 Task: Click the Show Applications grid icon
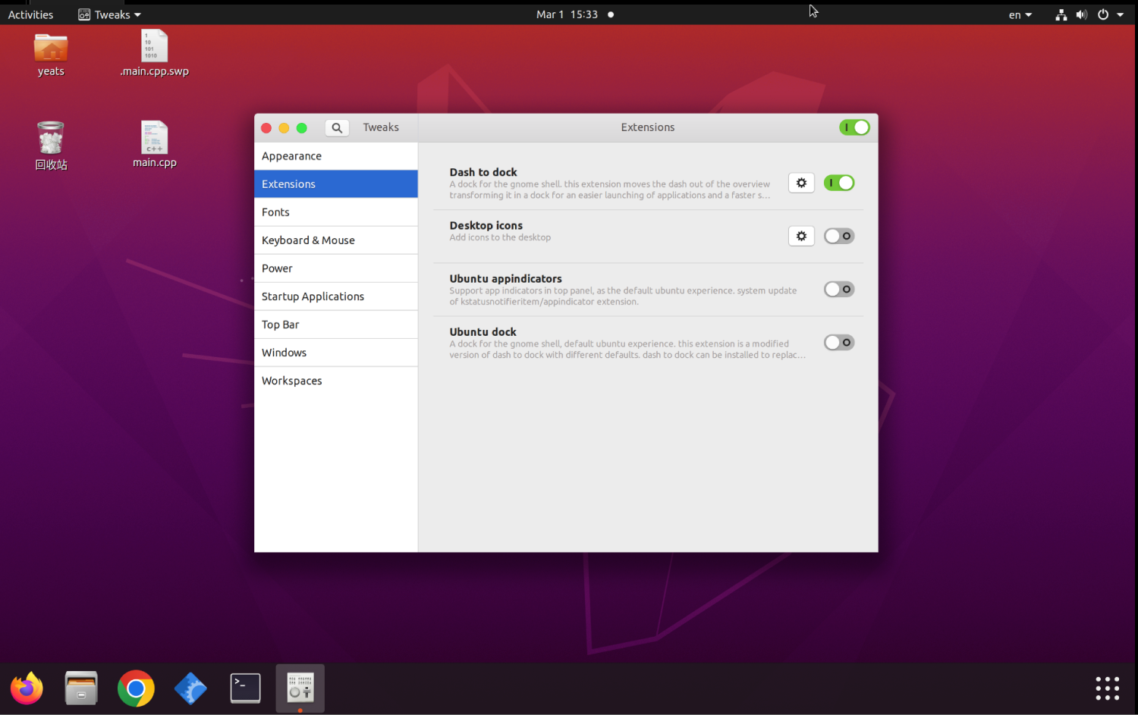1107,688
